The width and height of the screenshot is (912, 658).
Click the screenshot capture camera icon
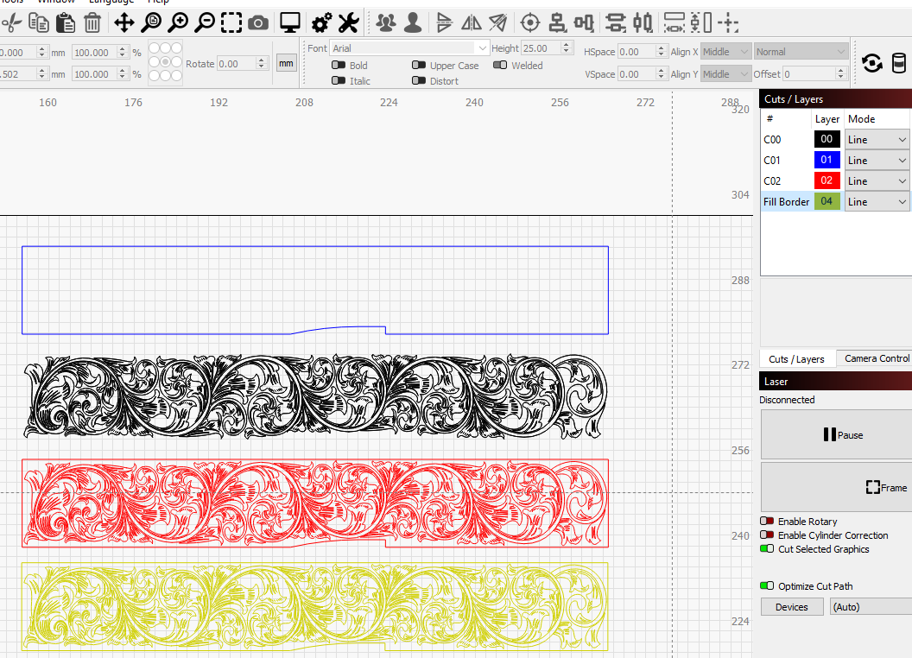coord(257,22)
